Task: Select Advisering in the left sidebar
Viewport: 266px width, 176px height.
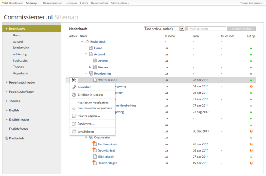Action: coord(20,54)
